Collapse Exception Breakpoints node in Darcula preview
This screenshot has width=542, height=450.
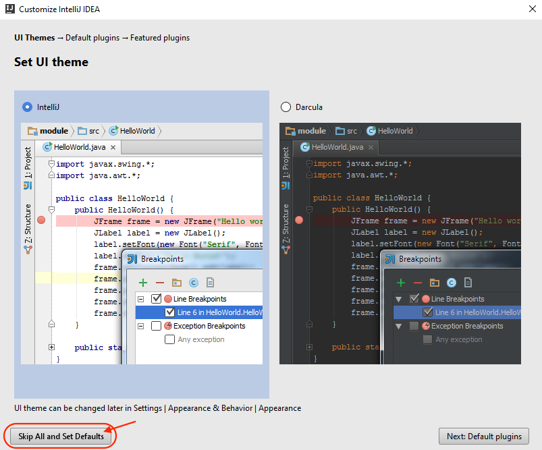click(398, 326)
